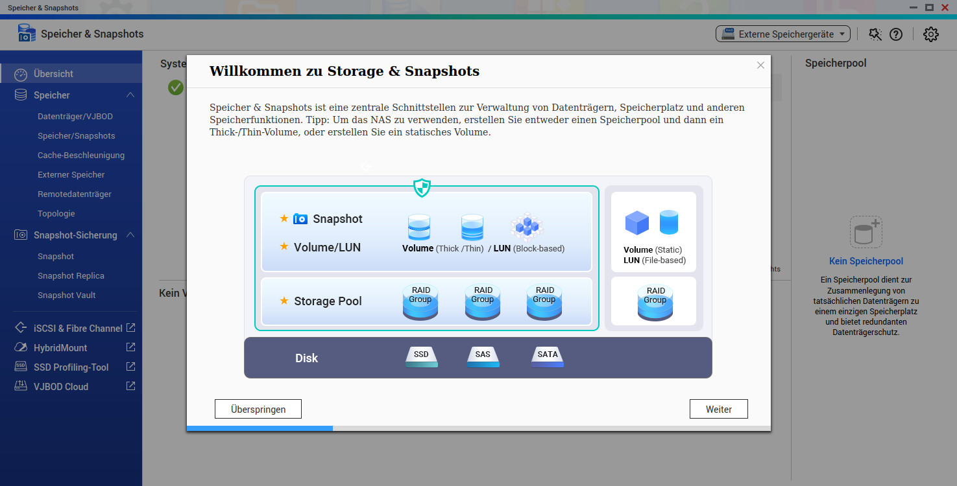The image size is (957, 486).
Task: Open Datenträger/VJBOD sidebar item
Action: click(x=75, y=117)
